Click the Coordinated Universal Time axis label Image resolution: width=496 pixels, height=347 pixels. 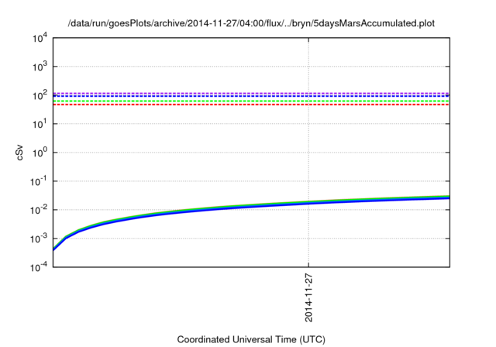251,339
